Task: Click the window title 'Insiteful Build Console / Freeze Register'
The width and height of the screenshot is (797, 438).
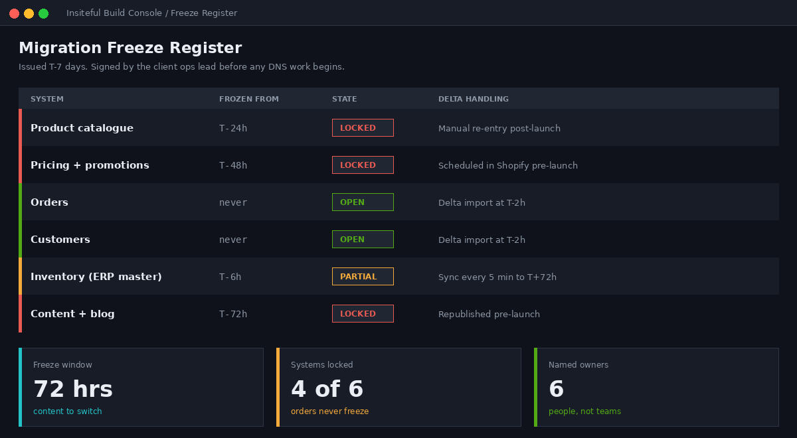Action: [151, 13]
